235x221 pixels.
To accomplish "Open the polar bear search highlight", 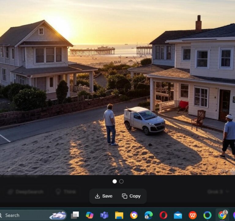I will tap(57, 215).
